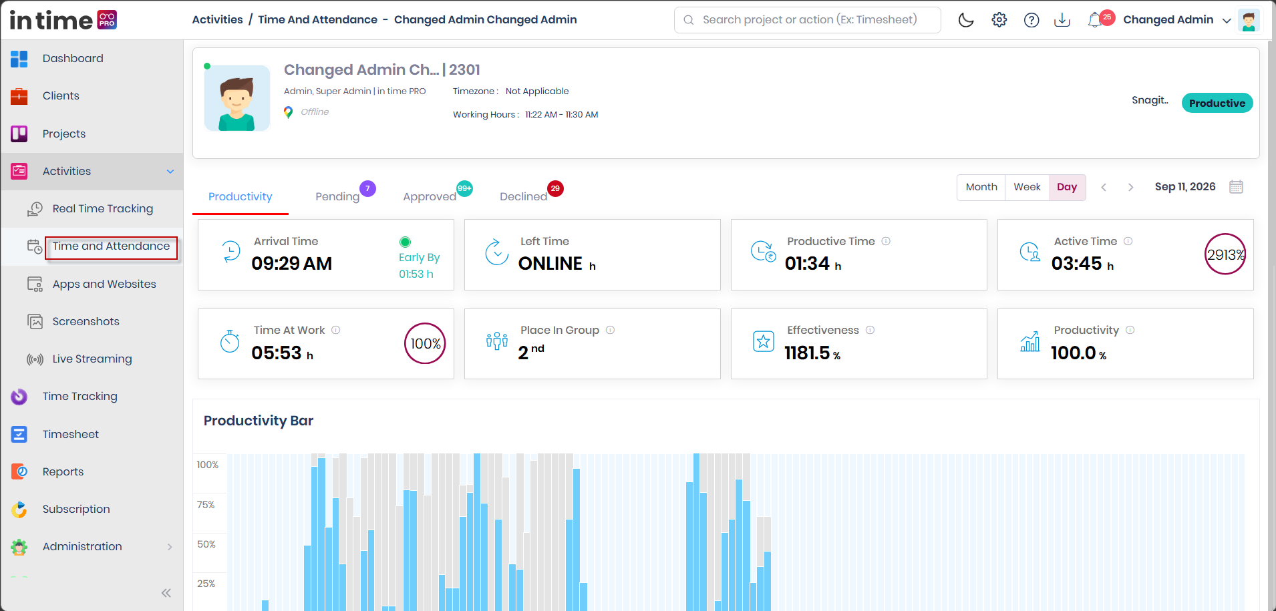
Task: Open Dashboard from the sidebar
Action: click(x=73, y=58)
